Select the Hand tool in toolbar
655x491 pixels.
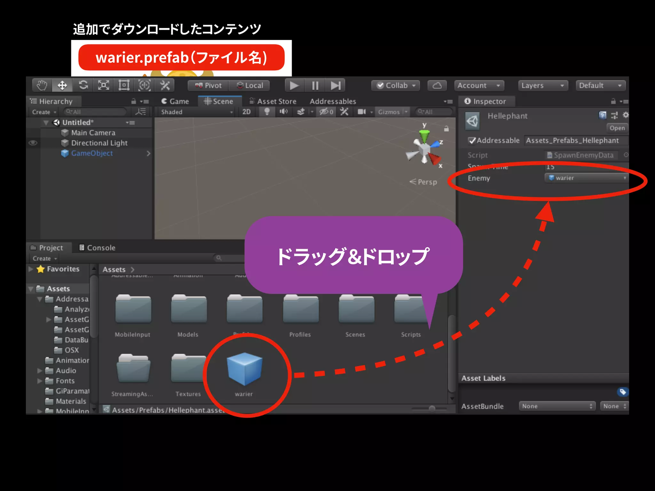42,85
